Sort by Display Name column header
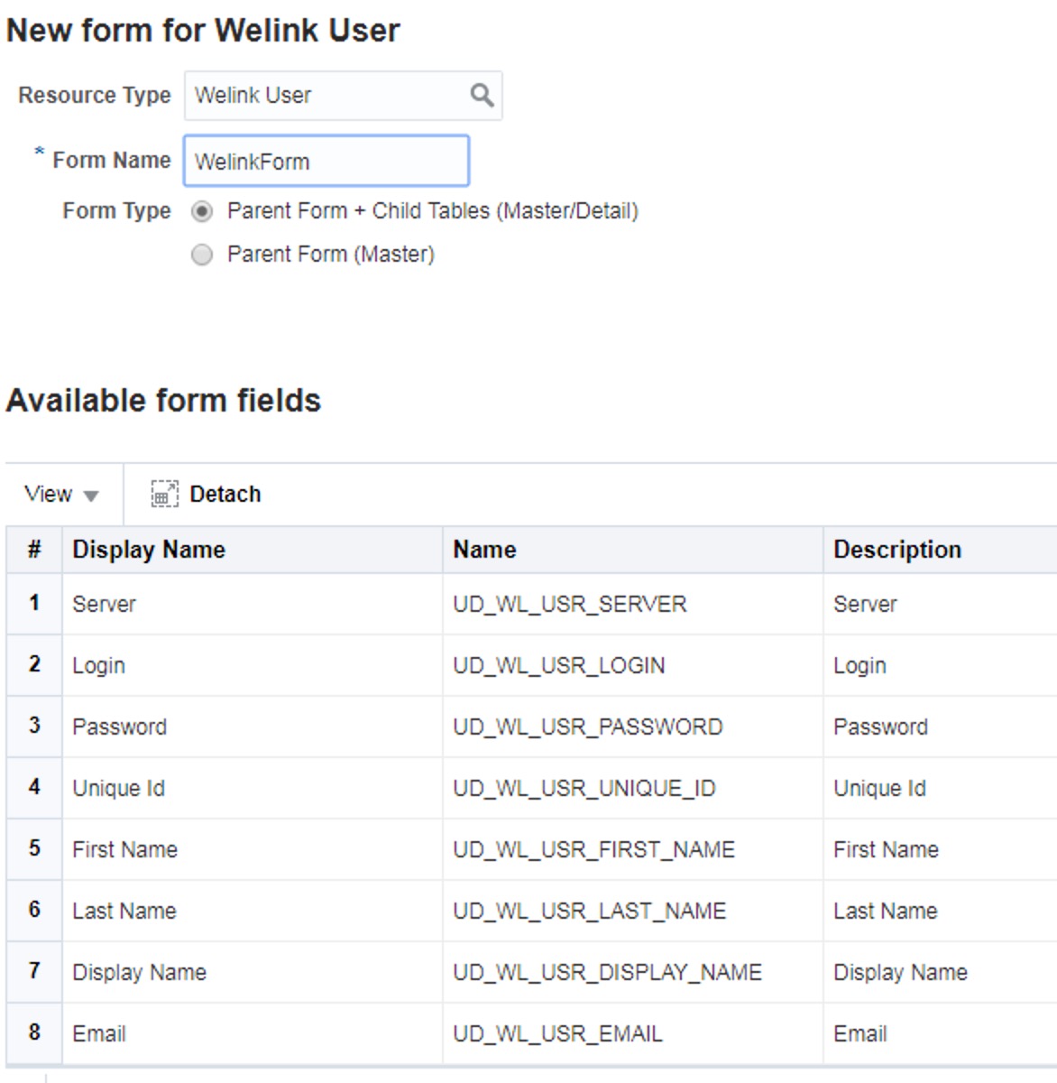Viewport: 1057px width, 1083px height. click(252, 550)
